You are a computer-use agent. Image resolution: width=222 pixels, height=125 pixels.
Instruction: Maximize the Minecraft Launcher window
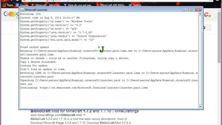(192, 10)
